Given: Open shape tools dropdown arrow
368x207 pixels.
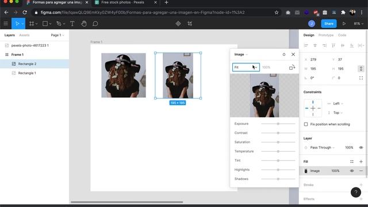Looking at the screenshot, I should click(50, 24).
